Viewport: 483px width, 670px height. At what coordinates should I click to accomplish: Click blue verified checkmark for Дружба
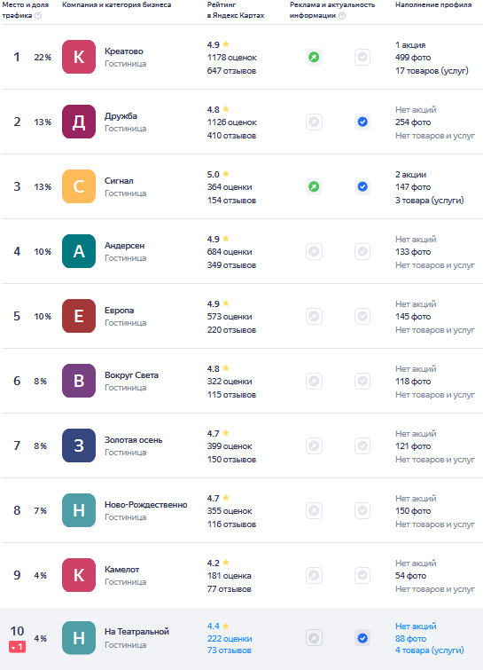point(362,122)
